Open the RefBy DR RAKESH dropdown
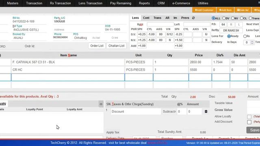Screen dimensions: 260x146 (231, 30)
